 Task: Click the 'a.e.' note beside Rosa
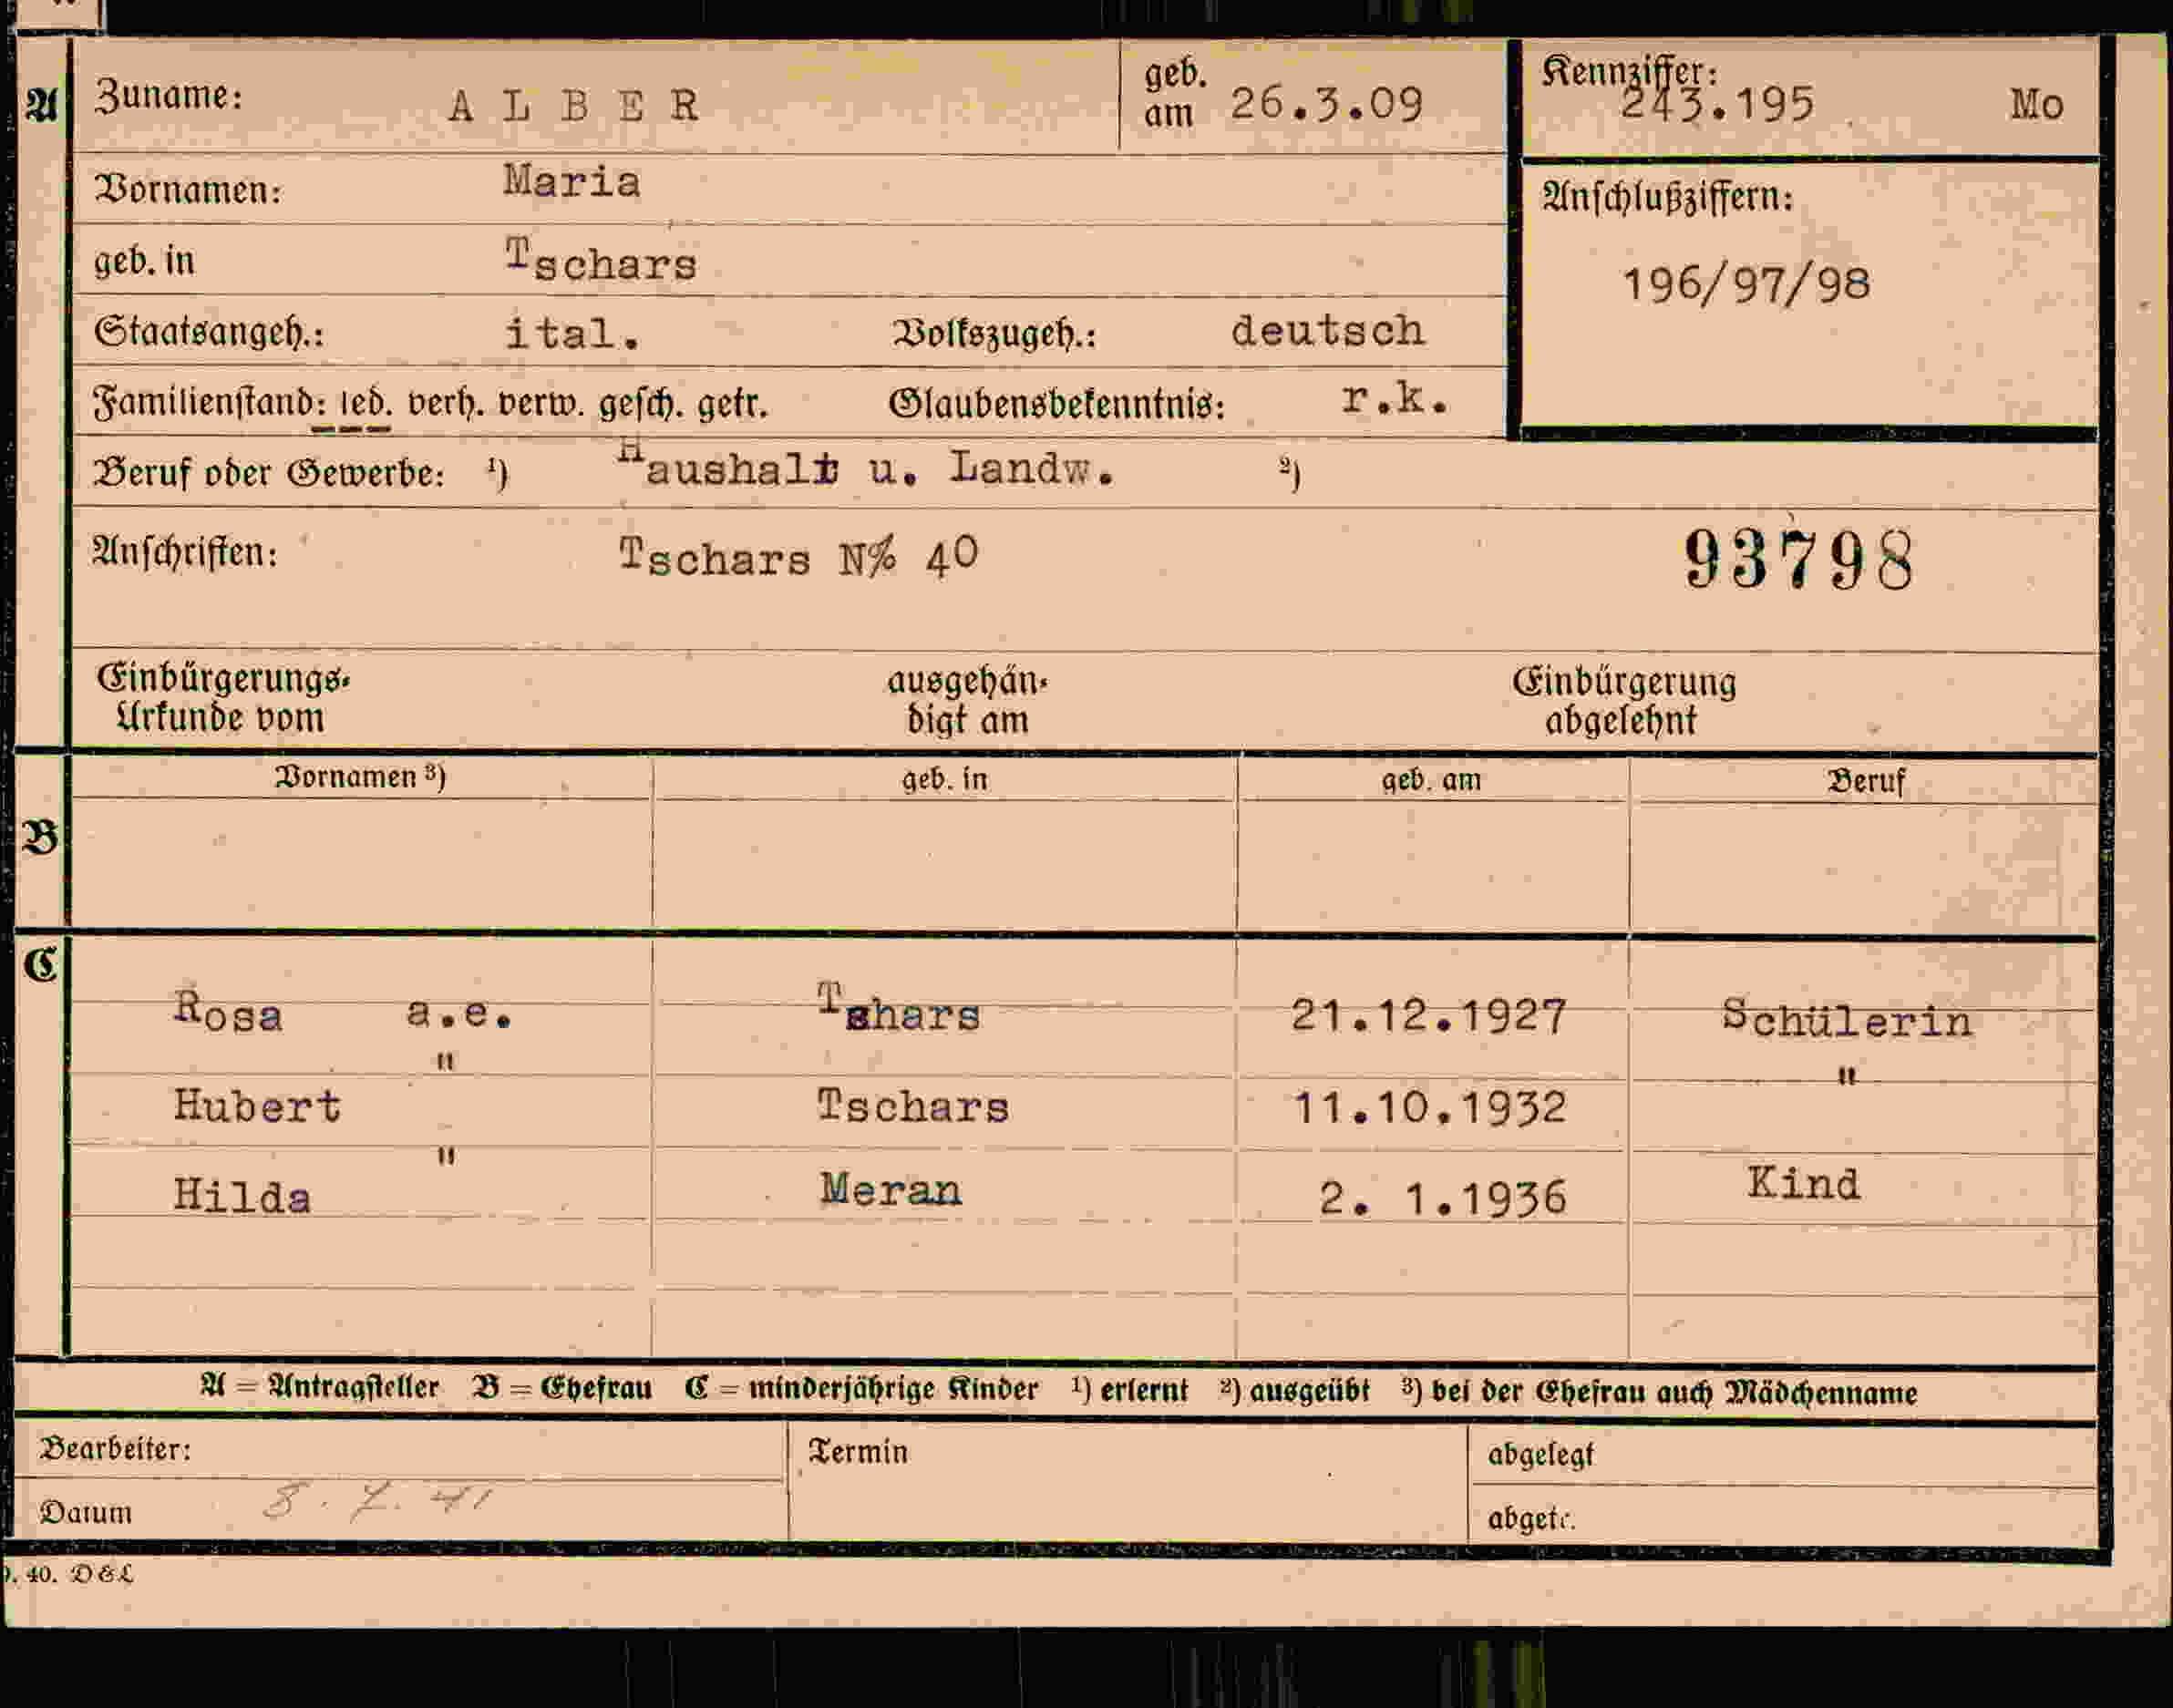(x=459, y=1014)
